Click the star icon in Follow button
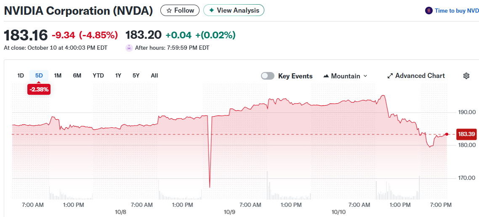The image size is (479, 217). [169, 11]
